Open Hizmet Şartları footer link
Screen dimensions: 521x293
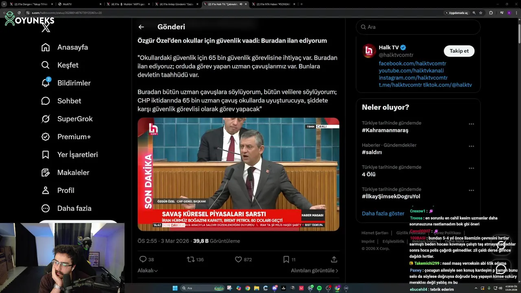coord(375,233)
